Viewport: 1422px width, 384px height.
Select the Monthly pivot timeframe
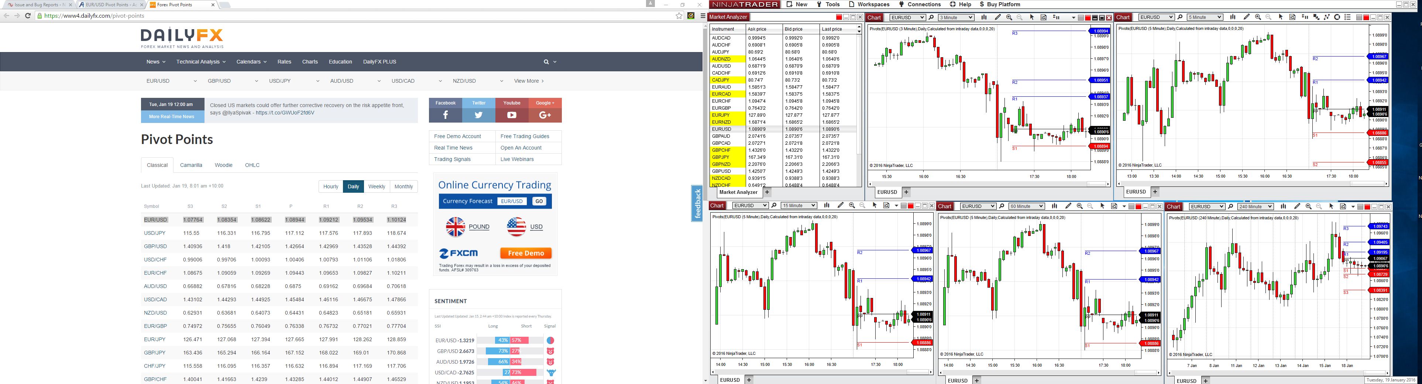403,187
